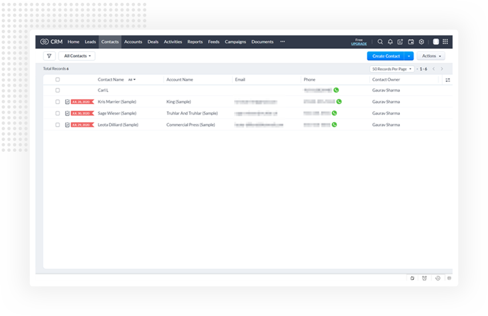Image resolution: width=488 pixels, height=316 pixels.
Task: Call Carl L via green phone icon
Action: coord(336,90)
